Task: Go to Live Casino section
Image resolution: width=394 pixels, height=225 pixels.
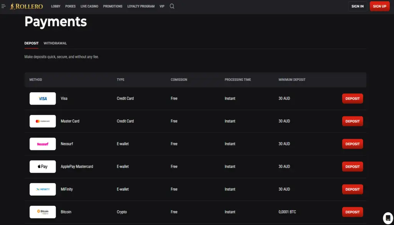Action: click(89, 6)
